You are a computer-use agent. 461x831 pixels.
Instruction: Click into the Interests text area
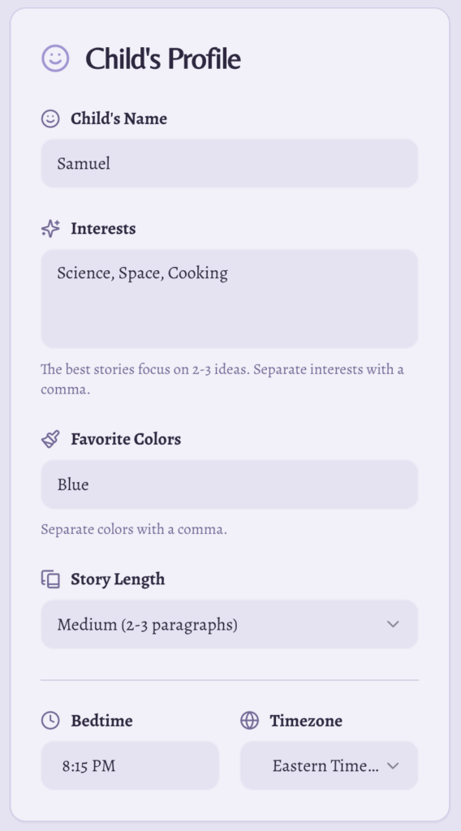(230, 299)
